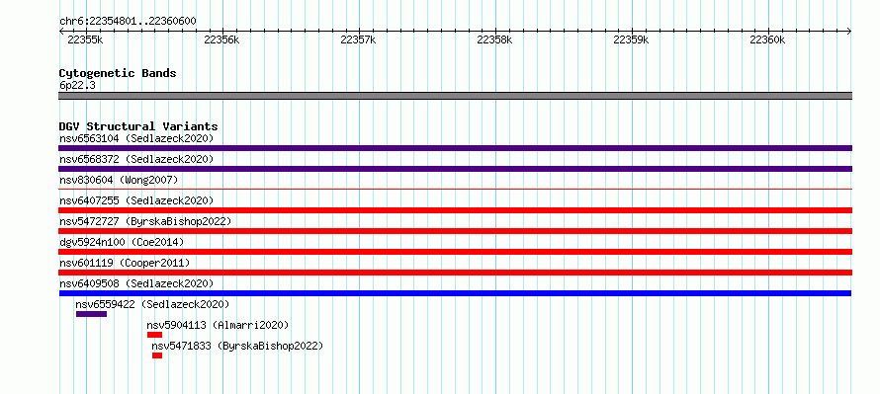The width and height of the screenshot is (880, 394).
Task: Open the nsv6407255 (Sedlazeck2020) label
Action: click(136, 200)
